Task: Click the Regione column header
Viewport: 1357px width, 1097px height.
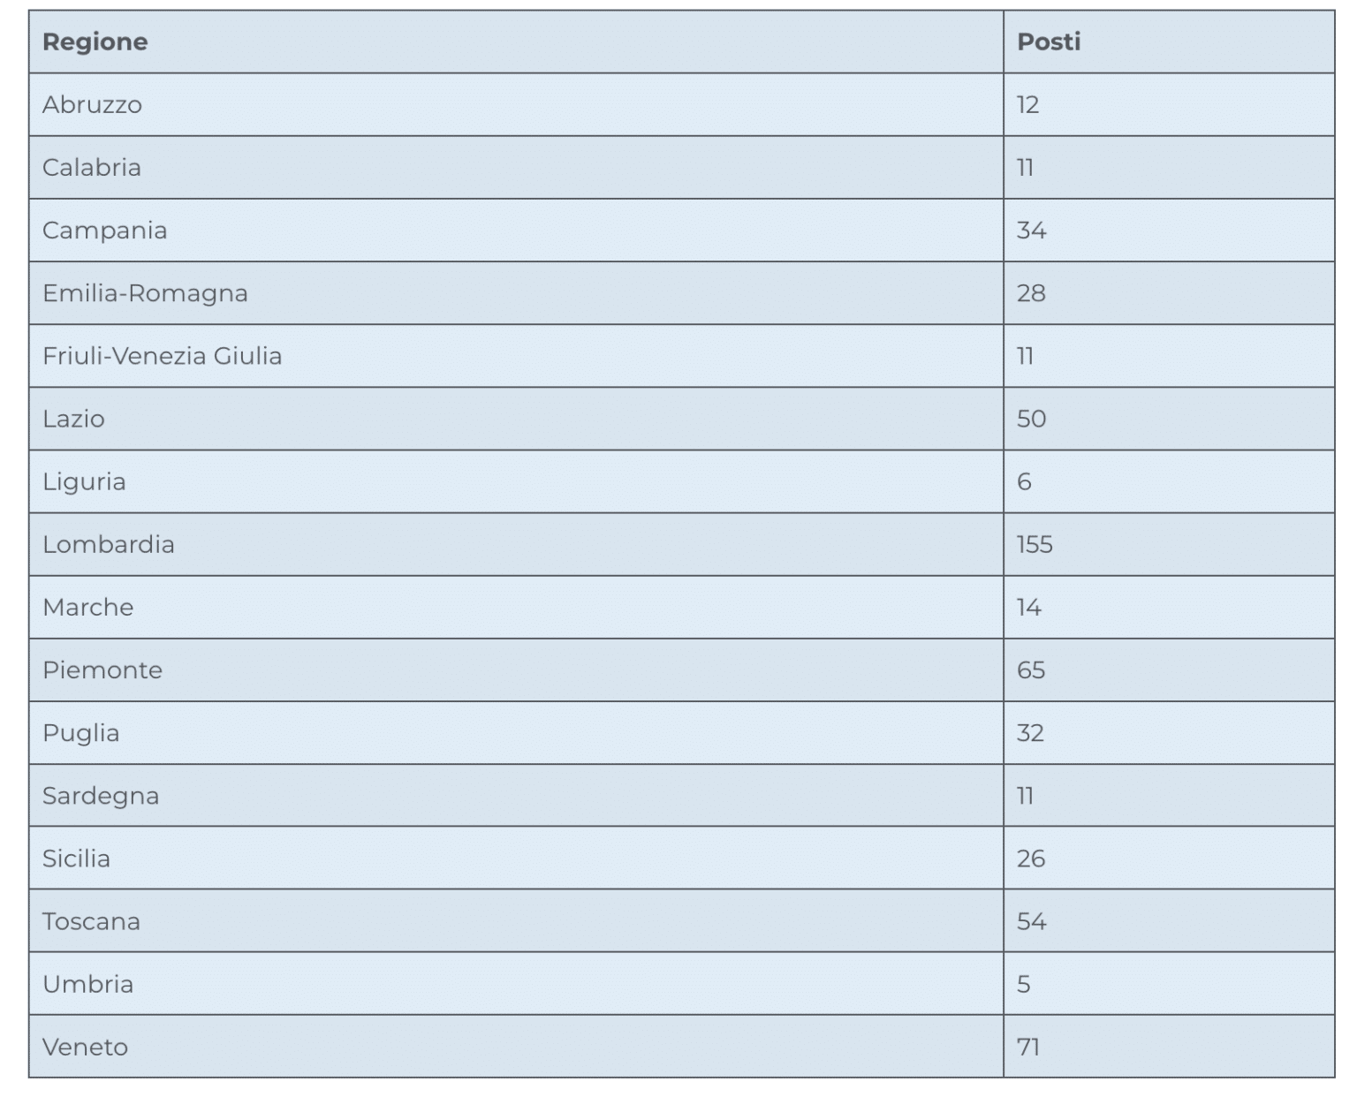Action: coord(95,42)
